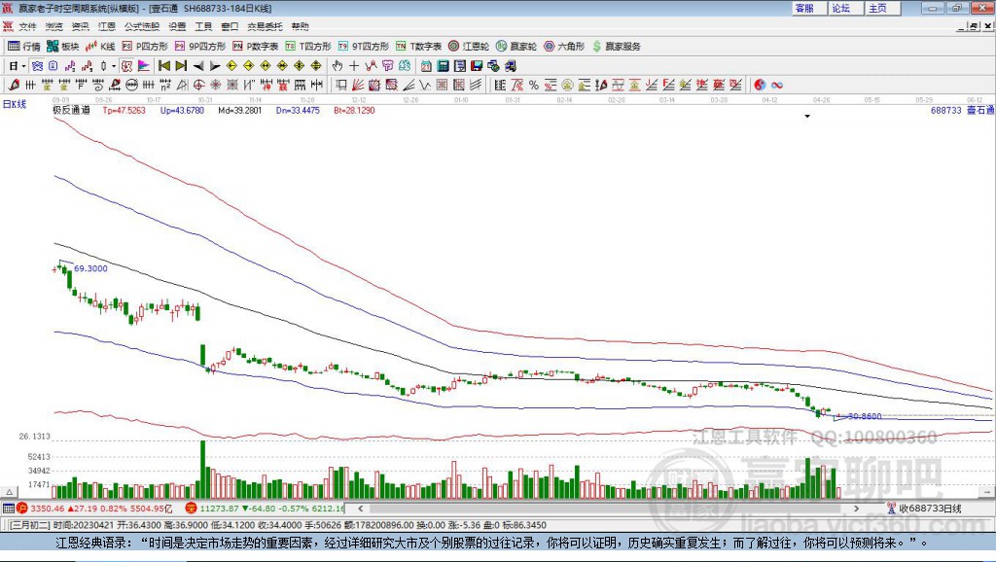Image resolution: width=996 pixels, height=562 pixels.
Task: Click the black left arrow step button
Action: [x=197, y=66]
